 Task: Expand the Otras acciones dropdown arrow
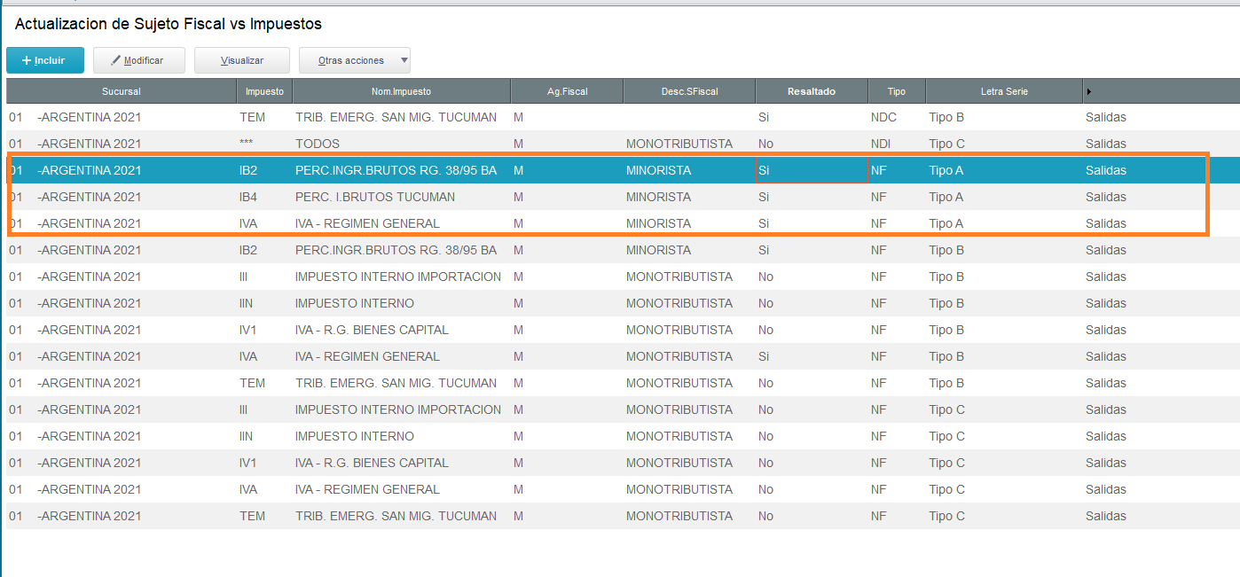click(404, 60)
